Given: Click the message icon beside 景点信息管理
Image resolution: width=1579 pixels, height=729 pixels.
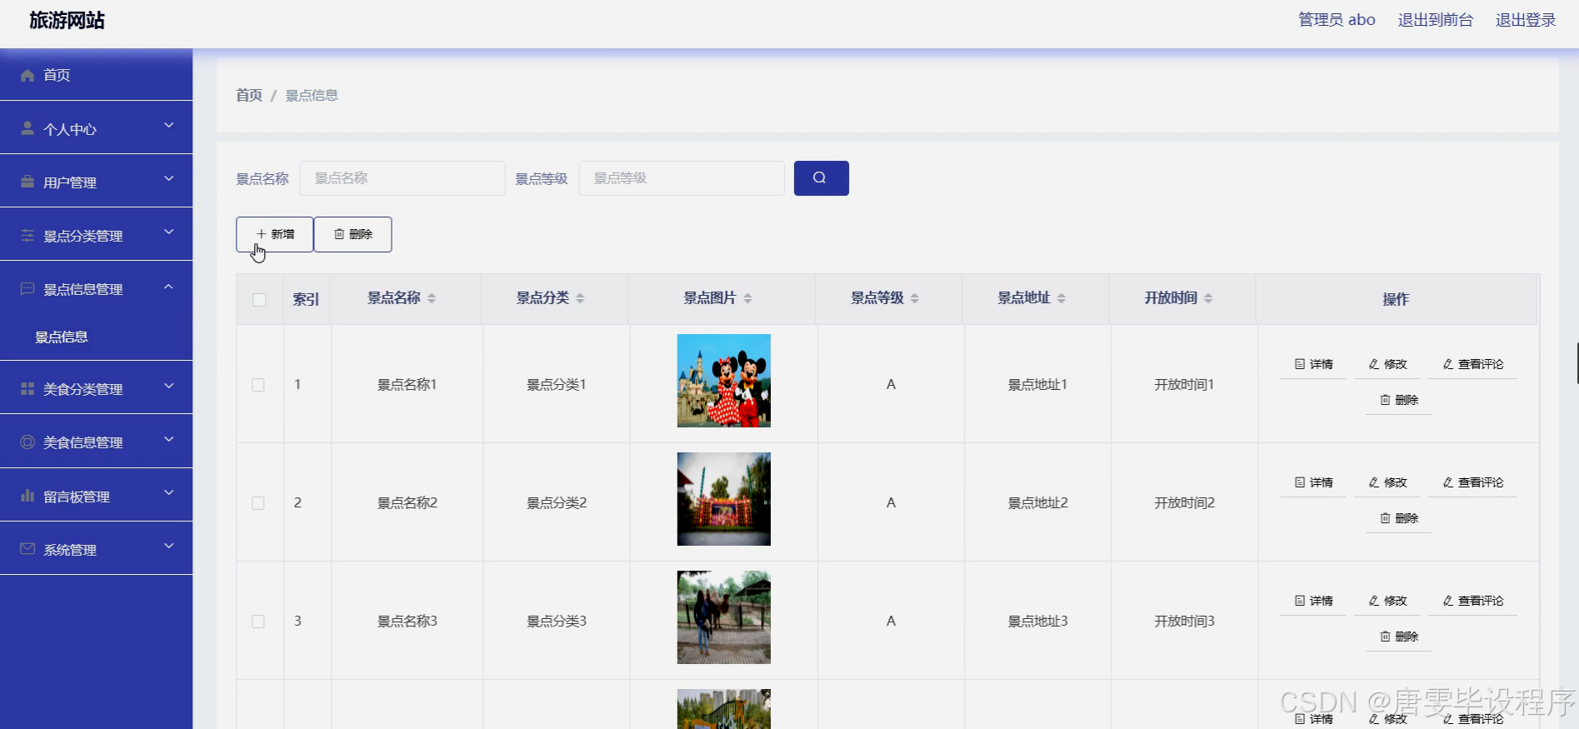Looking at the screenshot, I should point(27,289).
